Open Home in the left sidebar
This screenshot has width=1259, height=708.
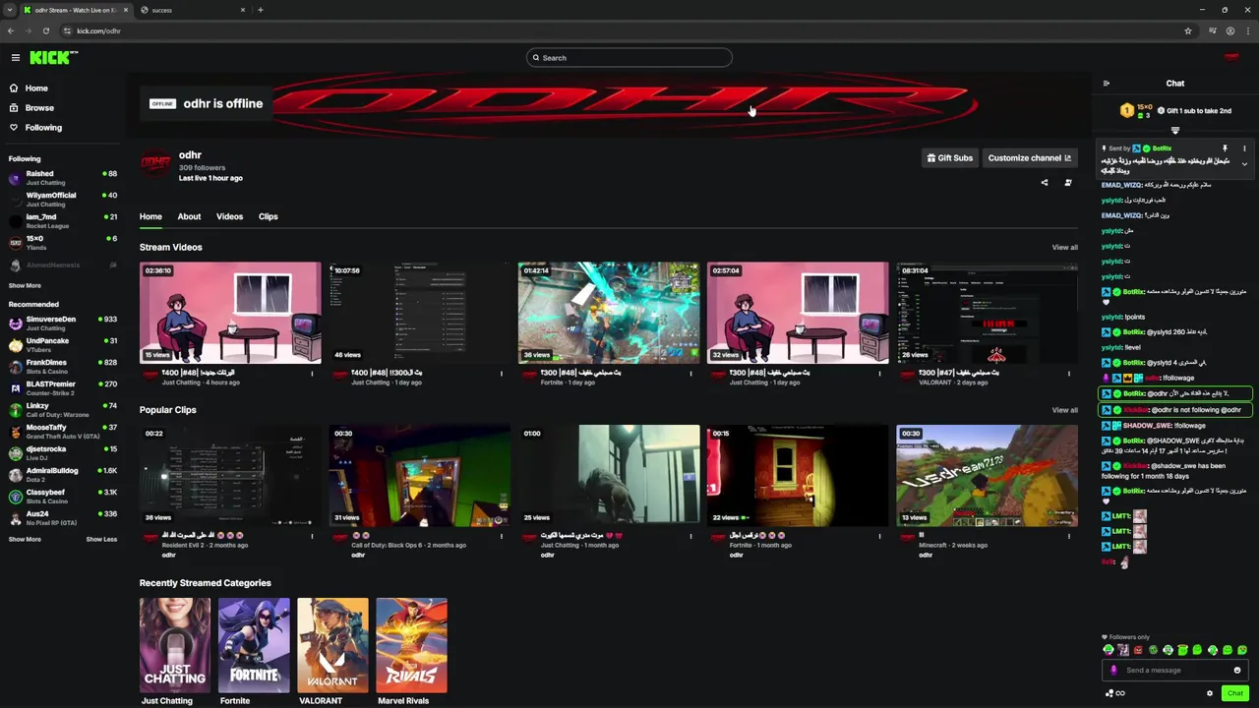(29, 88)
